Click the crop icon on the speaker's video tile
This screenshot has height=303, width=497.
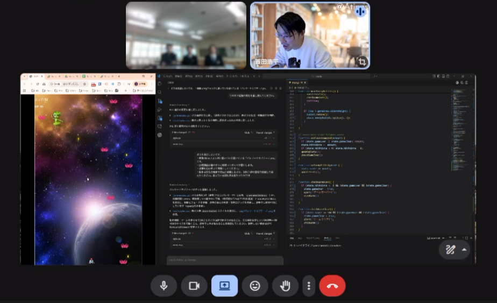pos(362,62)
